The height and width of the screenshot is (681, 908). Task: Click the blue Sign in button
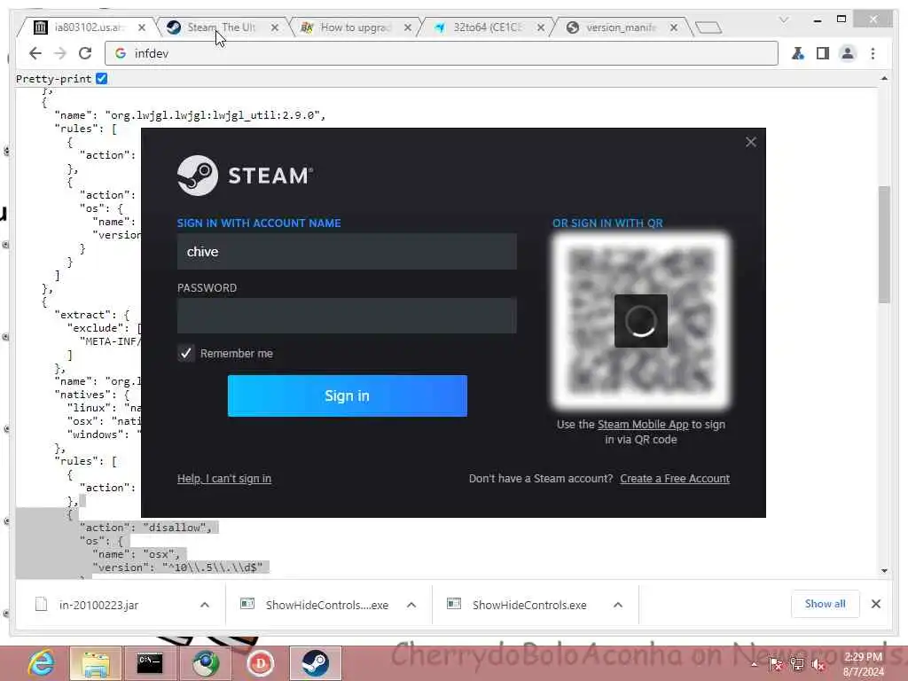click(x=347, y=395)
